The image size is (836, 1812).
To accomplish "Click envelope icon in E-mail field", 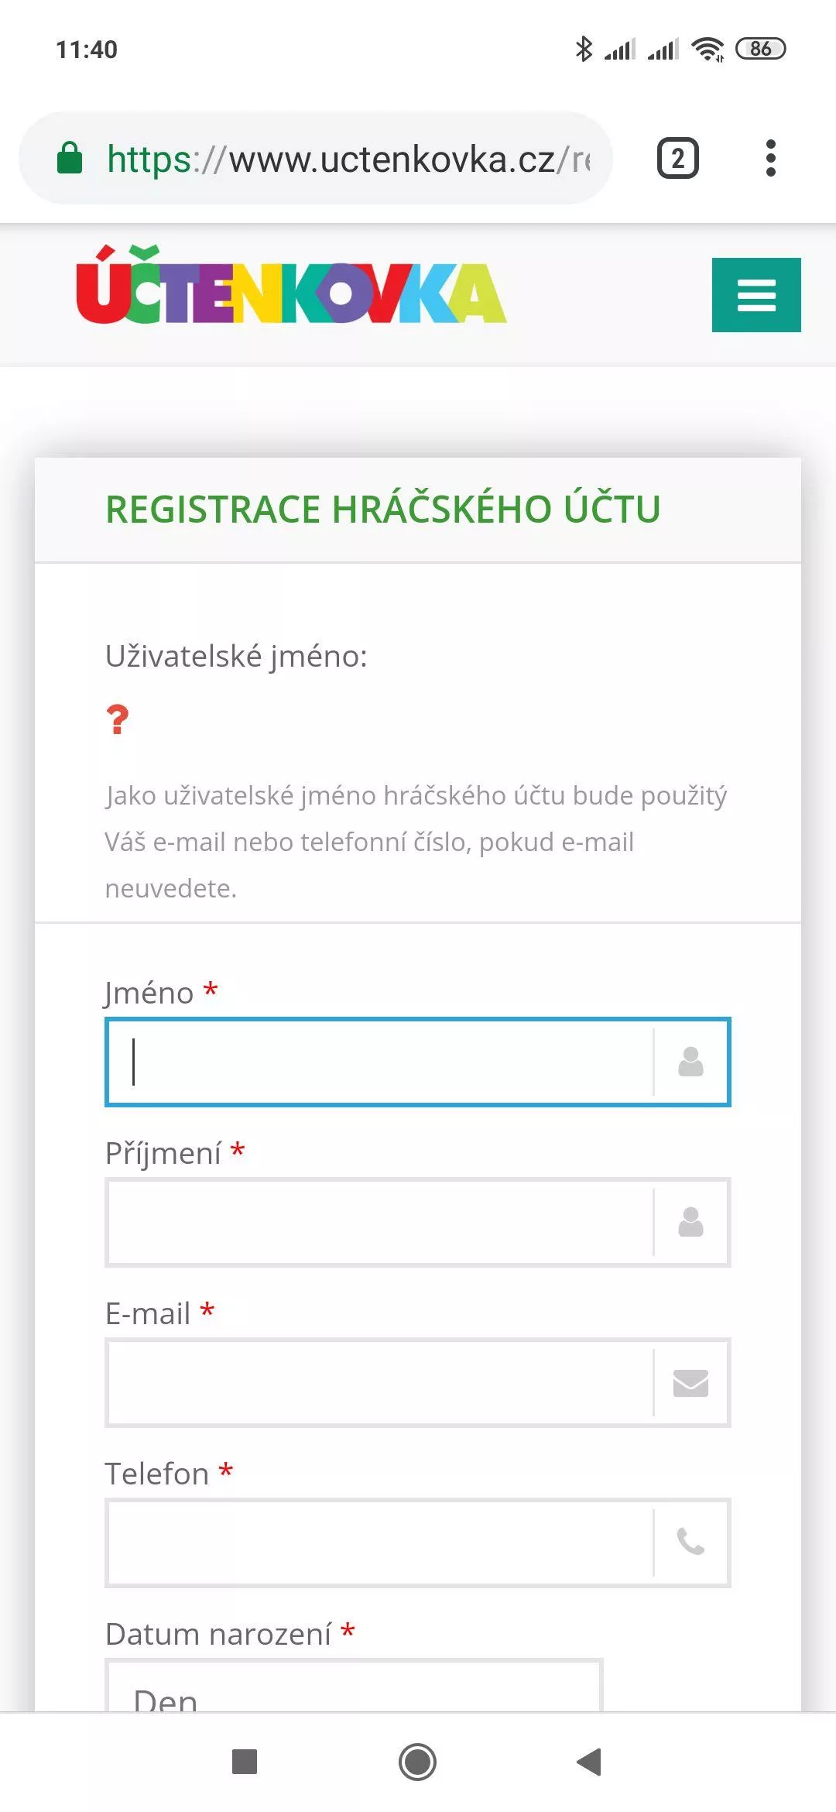I will [690, 1382].
